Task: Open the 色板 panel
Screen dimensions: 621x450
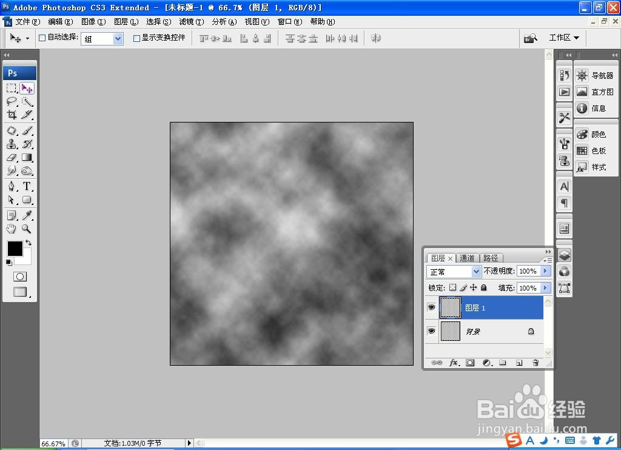Action: coord(595,150)
